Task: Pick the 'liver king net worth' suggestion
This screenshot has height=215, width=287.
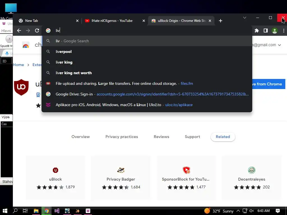Action: [147, 73]
